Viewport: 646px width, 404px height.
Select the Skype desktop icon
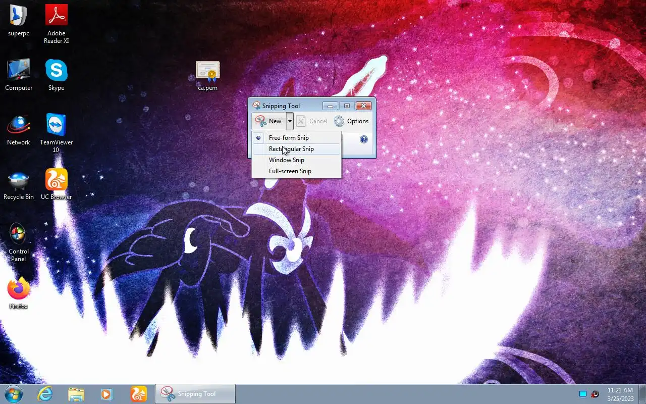57,75
